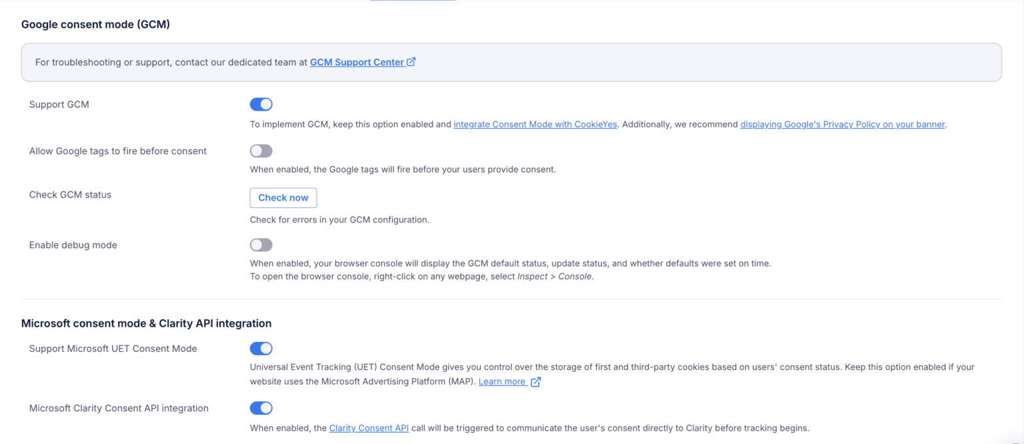Select the Support GCM label
The height and width of the screenshot is (444, 1024).
59,105
